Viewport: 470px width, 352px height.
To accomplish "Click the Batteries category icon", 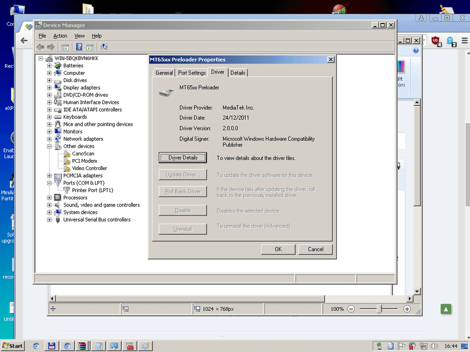I will click(x=58, y=66).
